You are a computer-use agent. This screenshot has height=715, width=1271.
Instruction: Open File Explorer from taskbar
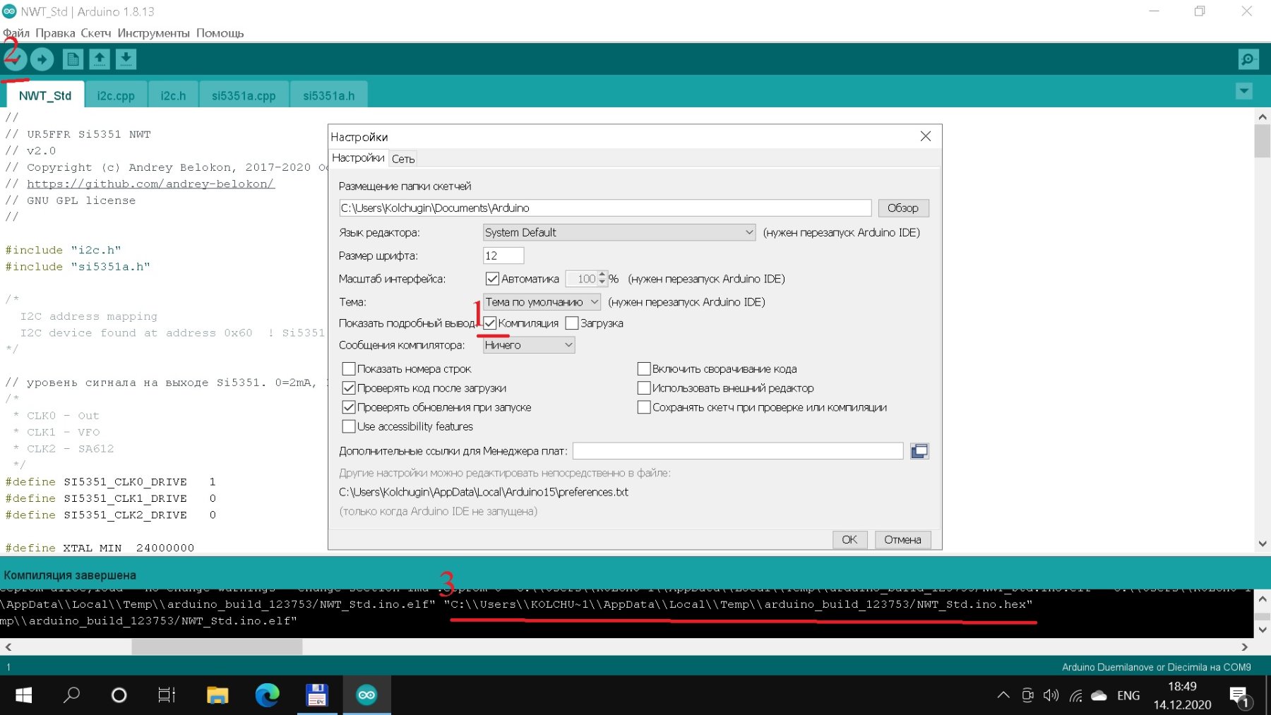point(217,695)
